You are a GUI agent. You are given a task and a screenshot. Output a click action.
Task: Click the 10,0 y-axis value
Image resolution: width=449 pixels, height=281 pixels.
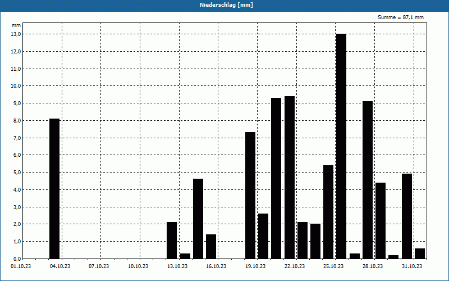pyautogui.click(x=16, y=86)
